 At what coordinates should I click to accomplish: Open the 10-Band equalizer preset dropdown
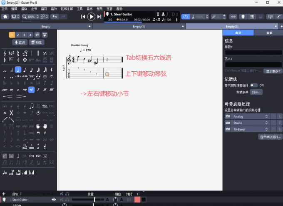click(x=250, y=129)
